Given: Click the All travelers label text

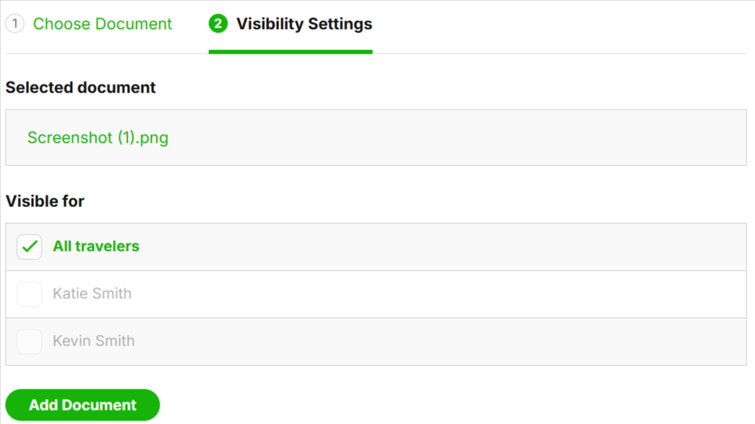Looking at the screenshot, I should [96, 247].
